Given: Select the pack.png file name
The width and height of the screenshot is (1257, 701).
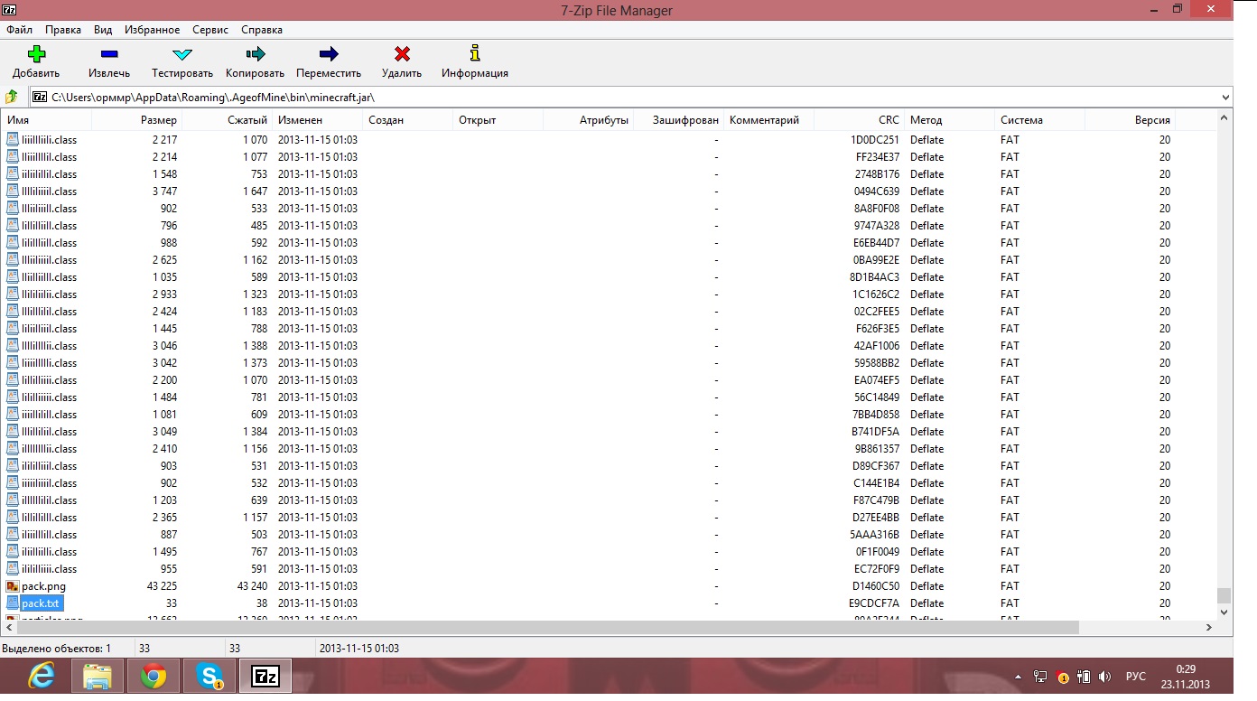Looking at the screenshot, I should pos(43,586).
